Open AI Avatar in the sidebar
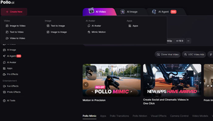The height and width of the screenshot is (121, 213). [9, 62]
